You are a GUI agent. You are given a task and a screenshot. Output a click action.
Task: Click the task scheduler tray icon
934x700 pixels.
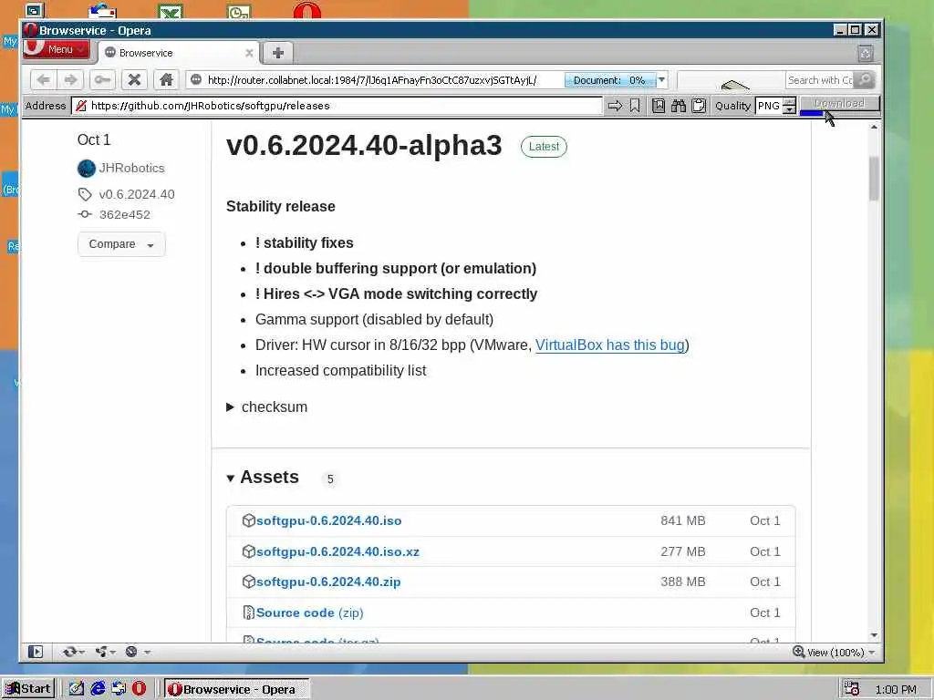click(851, 689)
